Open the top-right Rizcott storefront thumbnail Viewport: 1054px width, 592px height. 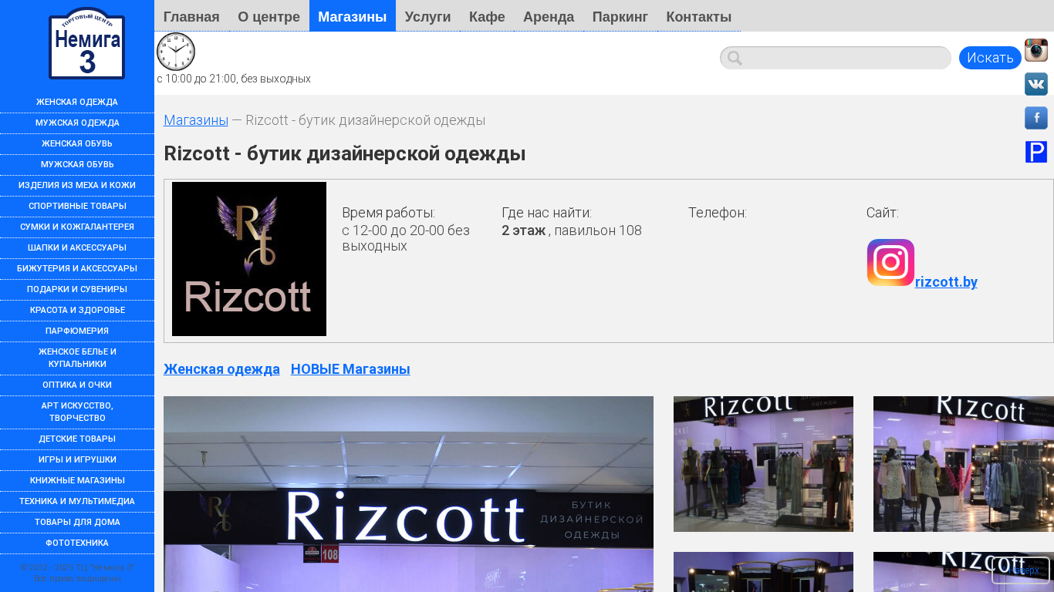coord(964,464)
